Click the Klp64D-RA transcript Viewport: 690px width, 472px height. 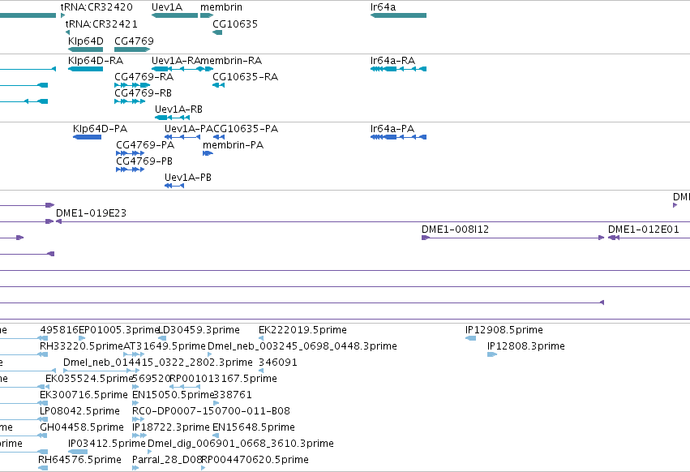85,69
